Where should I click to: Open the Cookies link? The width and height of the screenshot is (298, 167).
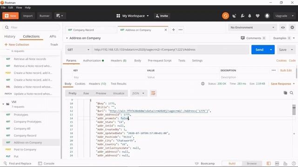[281, 60]
